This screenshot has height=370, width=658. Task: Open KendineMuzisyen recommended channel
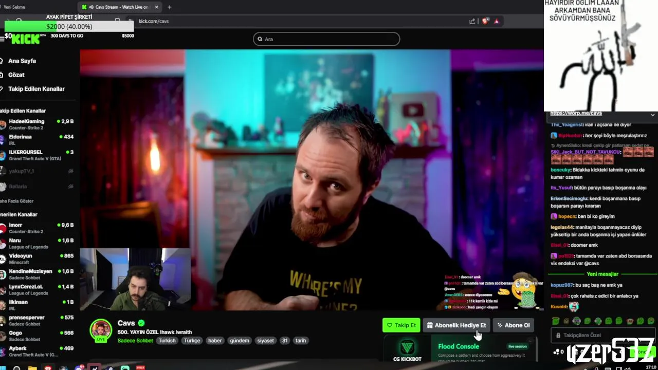(37, 274)
